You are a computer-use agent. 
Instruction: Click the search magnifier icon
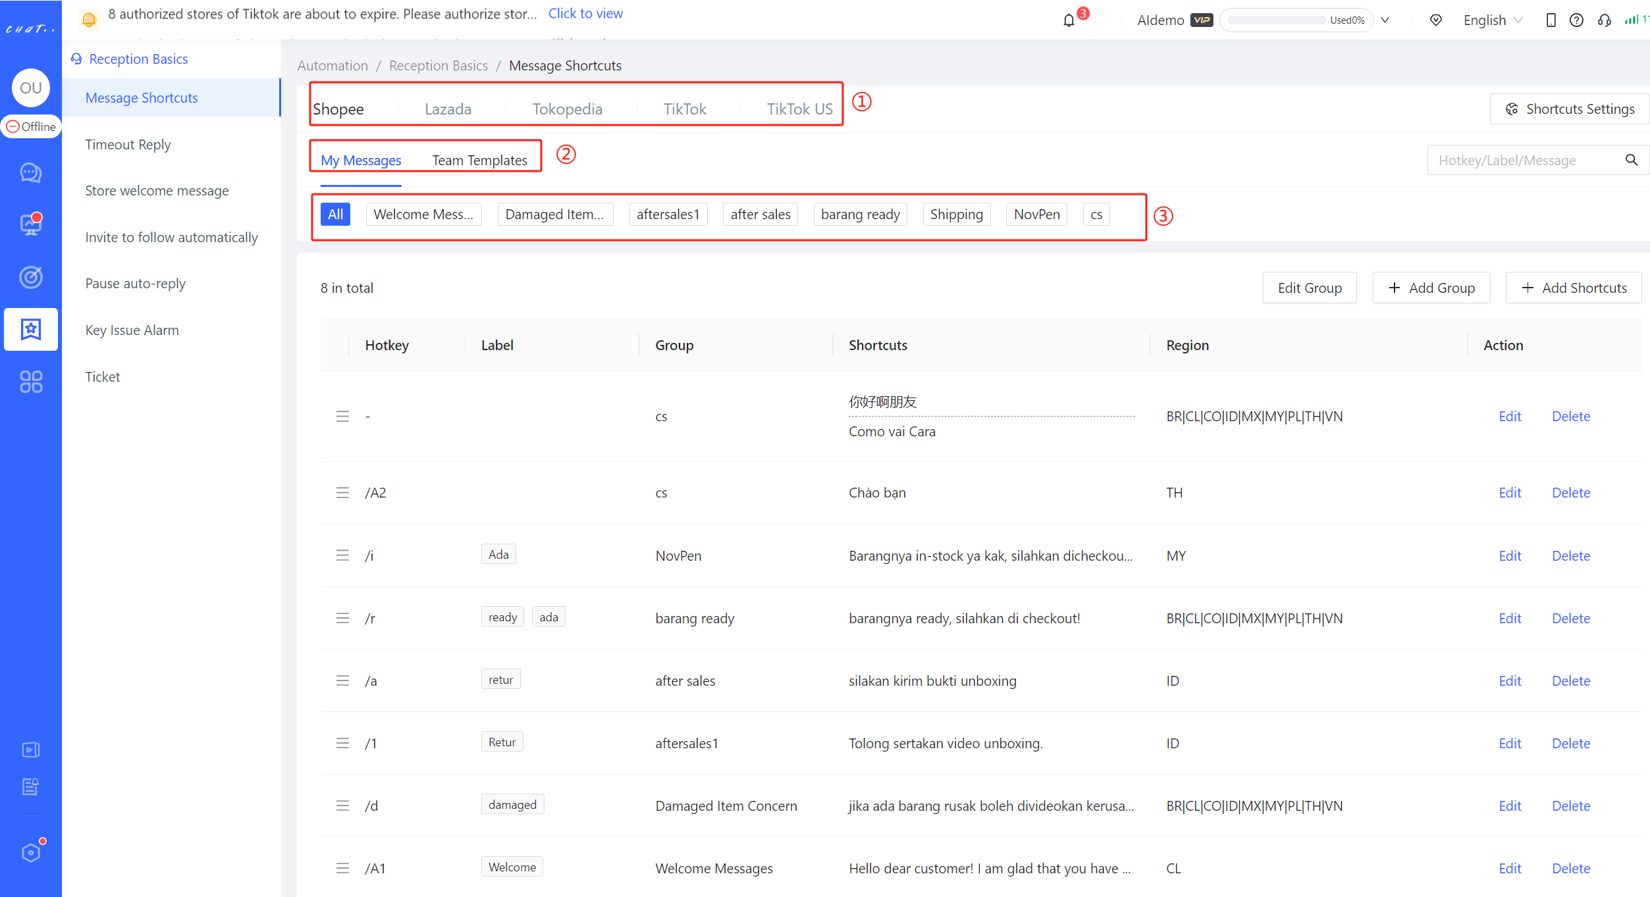coord(1632,160)
